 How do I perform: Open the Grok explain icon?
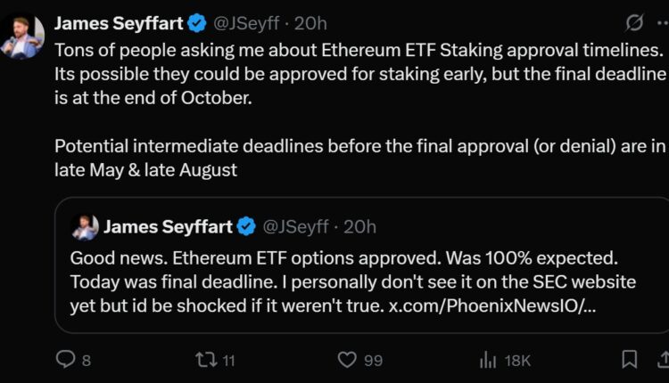[x=610, y=21]
